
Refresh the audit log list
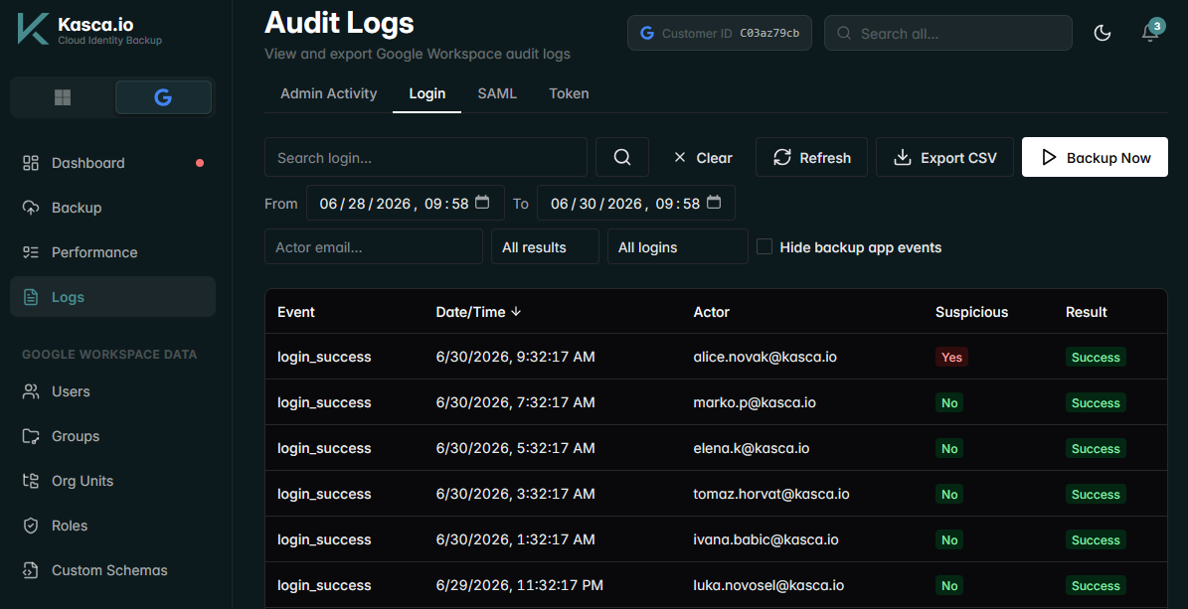[811, 158]
